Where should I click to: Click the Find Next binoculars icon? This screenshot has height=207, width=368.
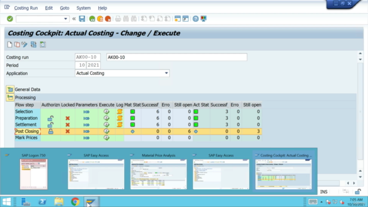coord(134,19)
